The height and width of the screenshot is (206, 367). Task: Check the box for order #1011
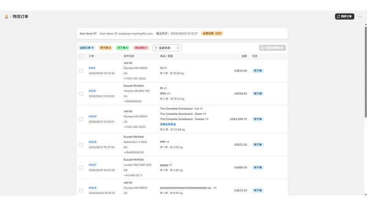pos(81,70)
